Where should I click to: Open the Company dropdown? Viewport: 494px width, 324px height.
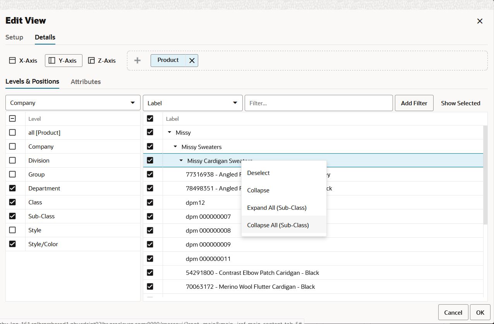coord(73,103)
